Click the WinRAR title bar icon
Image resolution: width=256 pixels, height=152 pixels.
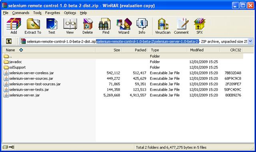coord(4,5)
